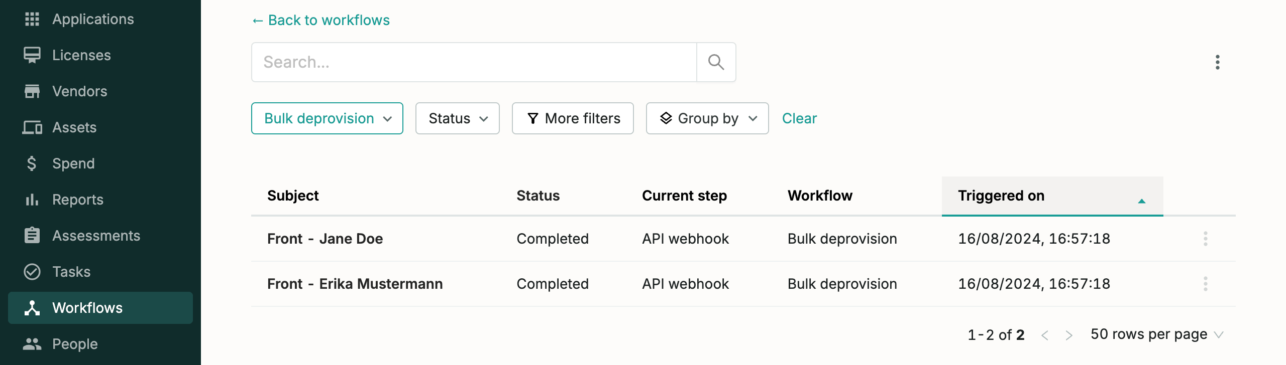The width and height of the screenshot is (1286, 365).
Task: Click the Tasks checkmark circle icon
Action: tap(32, 272)
